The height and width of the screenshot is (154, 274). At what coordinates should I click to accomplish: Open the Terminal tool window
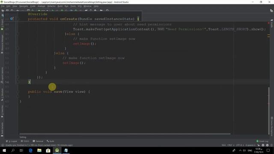[x=38, y=141]
